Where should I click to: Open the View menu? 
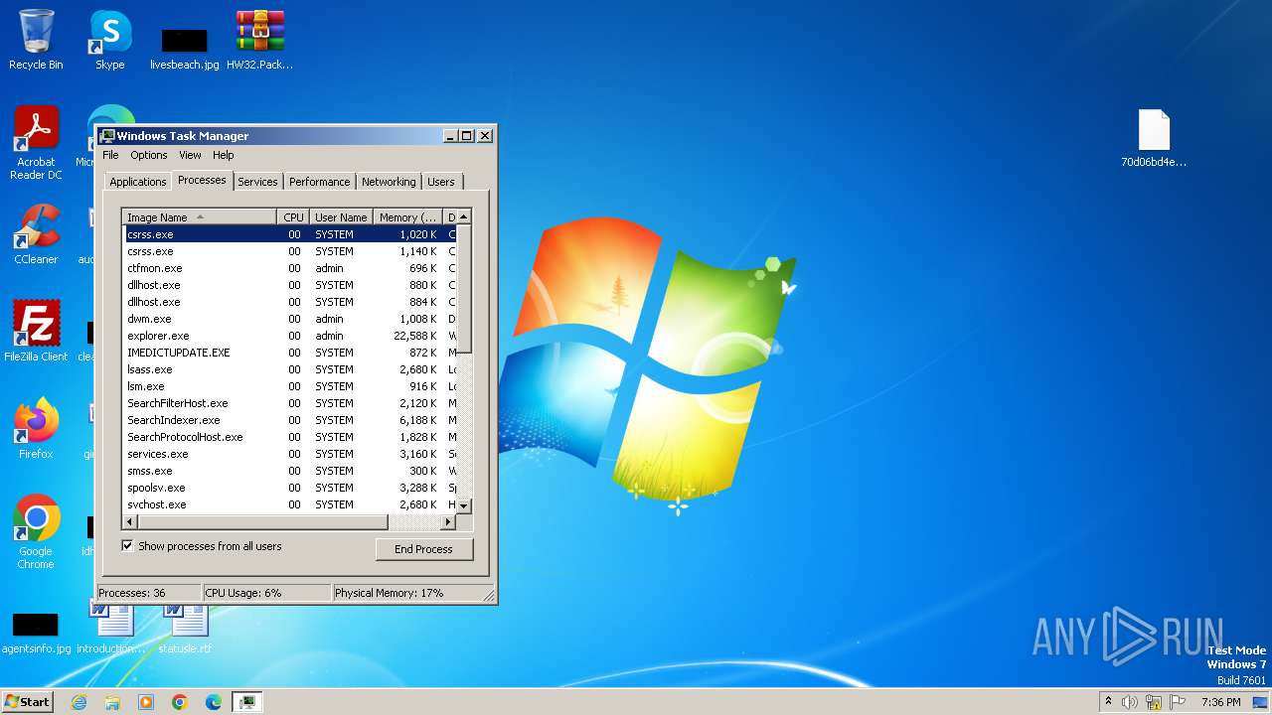(190, 155)
